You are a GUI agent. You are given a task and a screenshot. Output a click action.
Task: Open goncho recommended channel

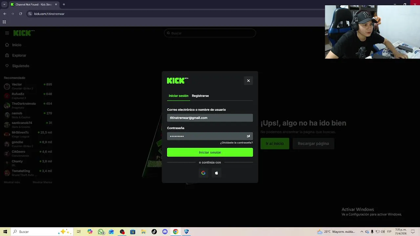click(x=28, y=144)
